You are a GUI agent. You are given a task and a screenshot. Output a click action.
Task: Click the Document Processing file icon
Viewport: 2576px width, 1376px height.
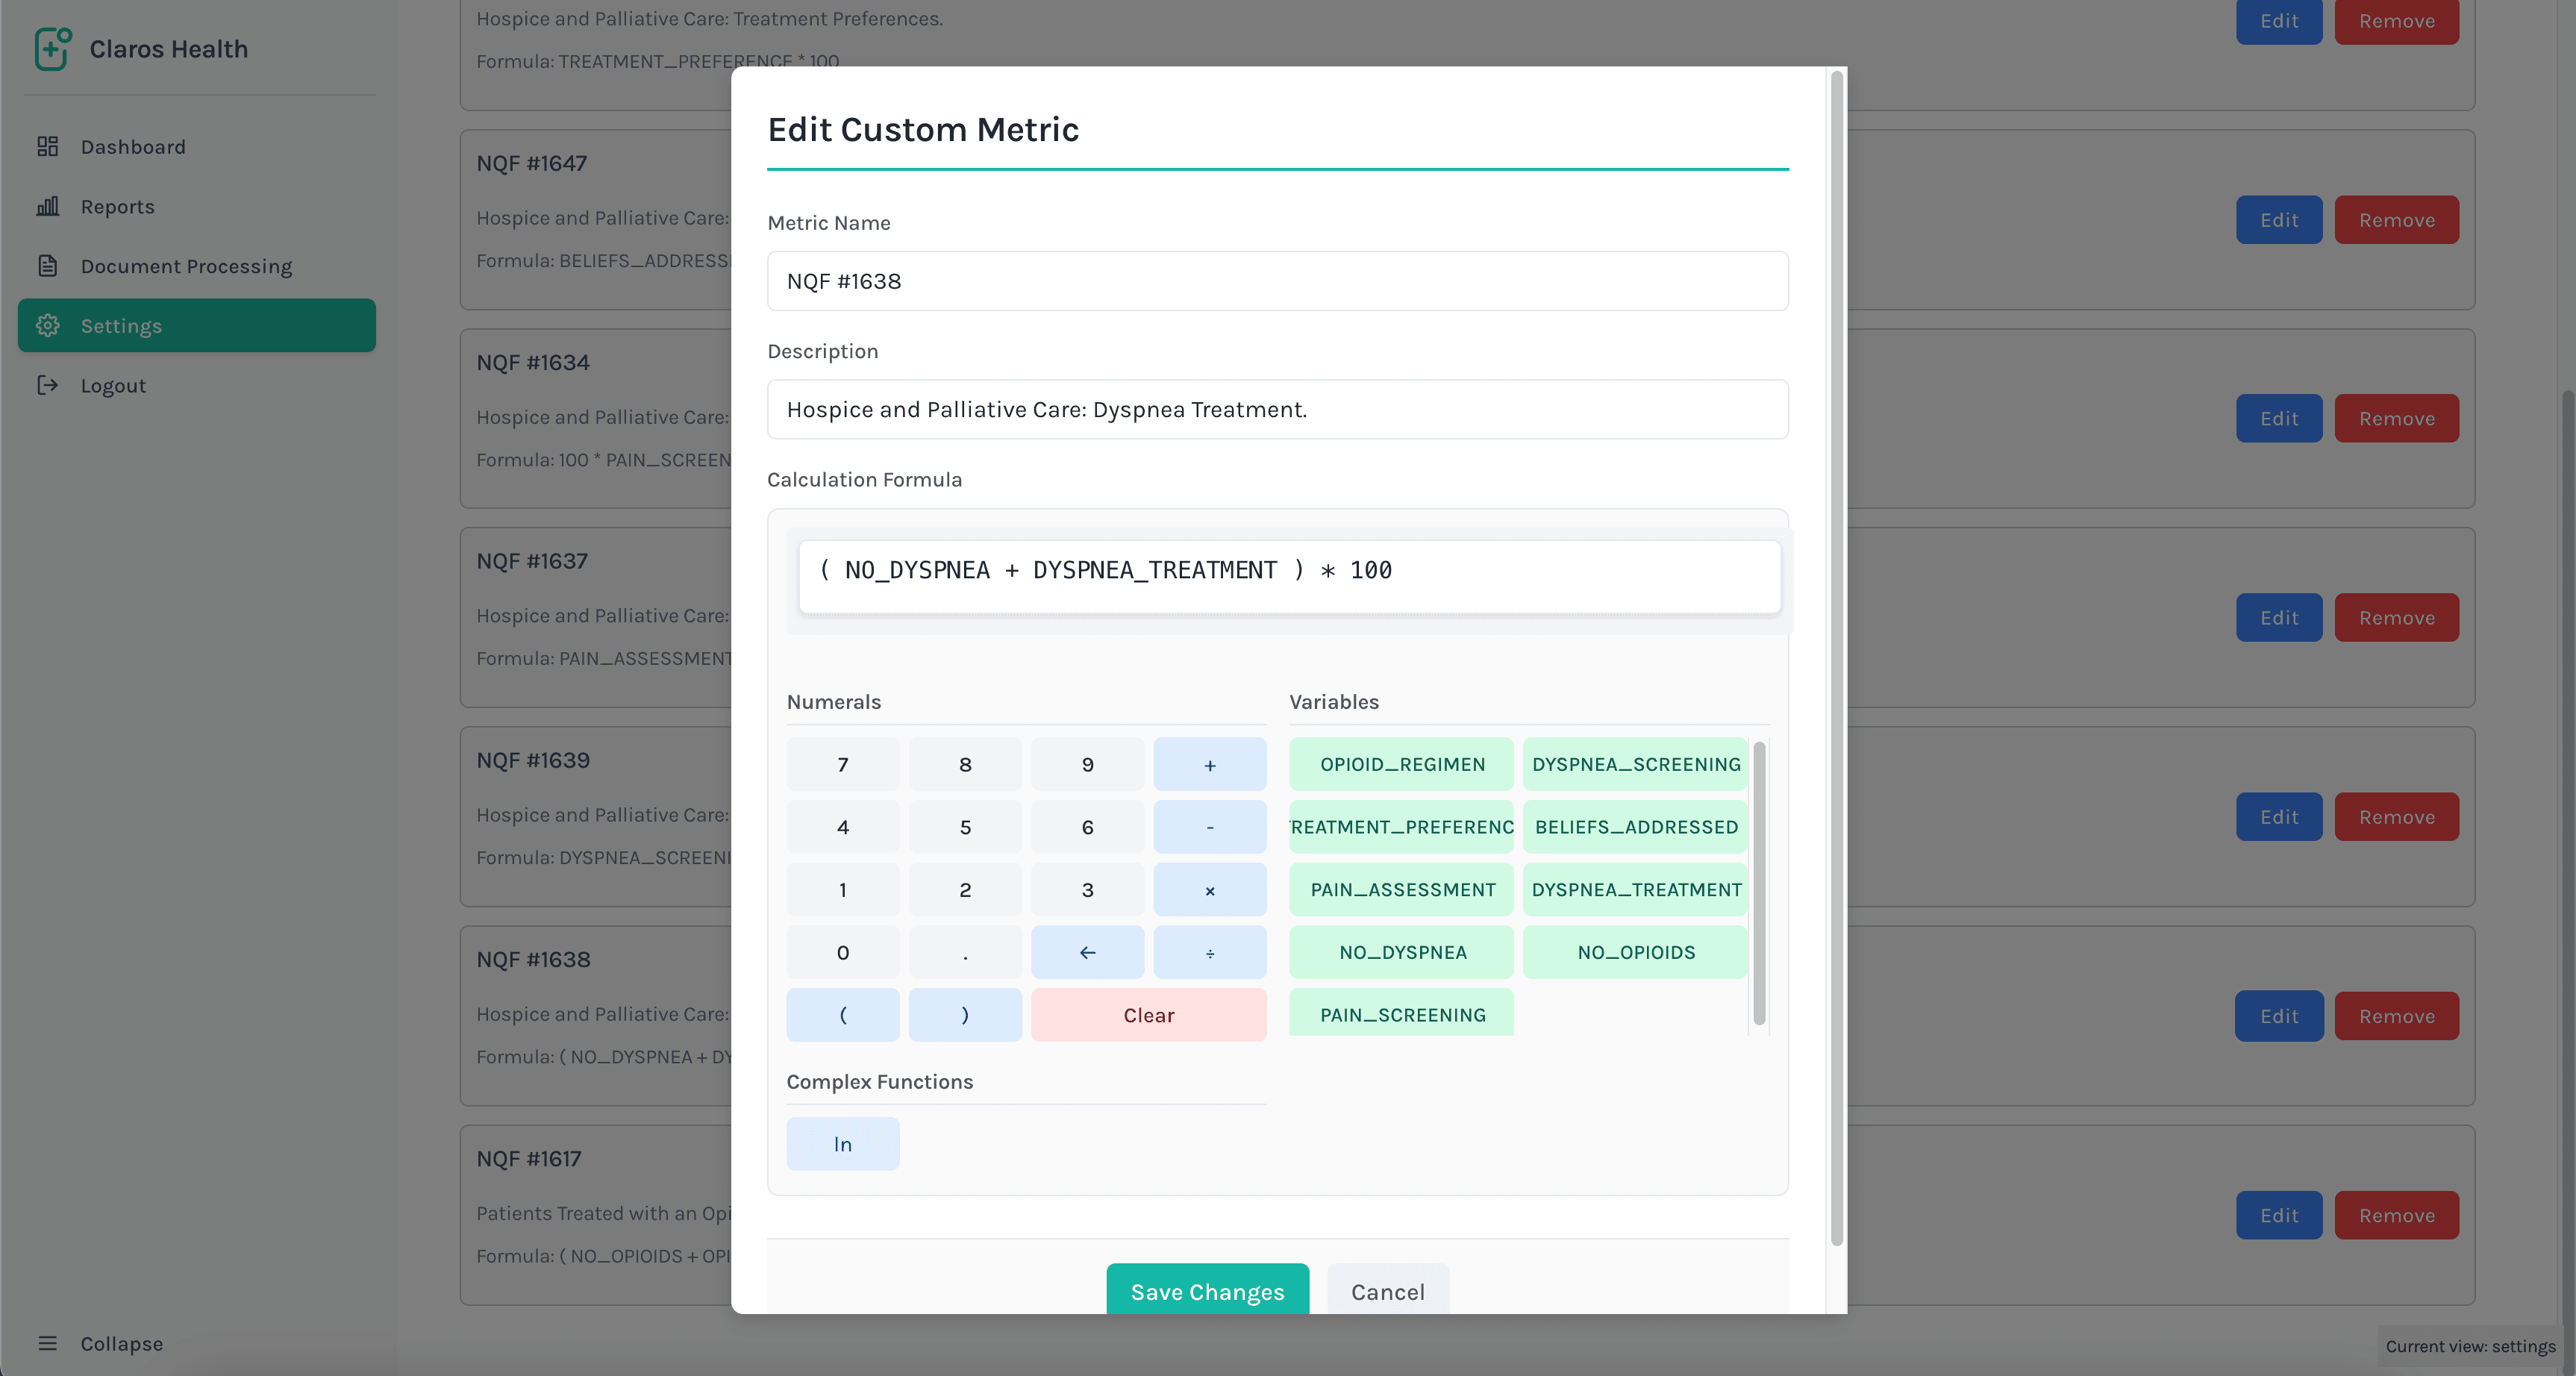pyautogui.click(x=47, y=266)
